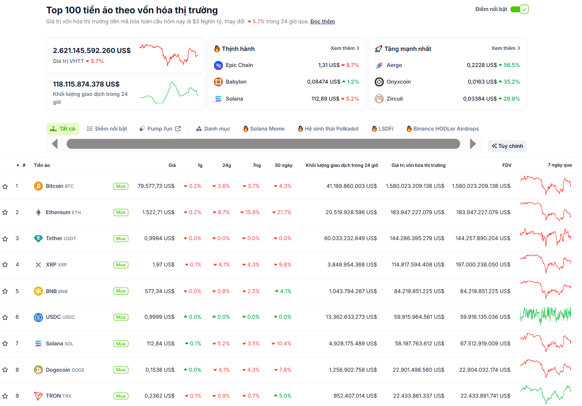Screen dimensions: 582x406
Task: Sort by Giá trị vốn hóa thị trường
Action: tap(419, 165)
